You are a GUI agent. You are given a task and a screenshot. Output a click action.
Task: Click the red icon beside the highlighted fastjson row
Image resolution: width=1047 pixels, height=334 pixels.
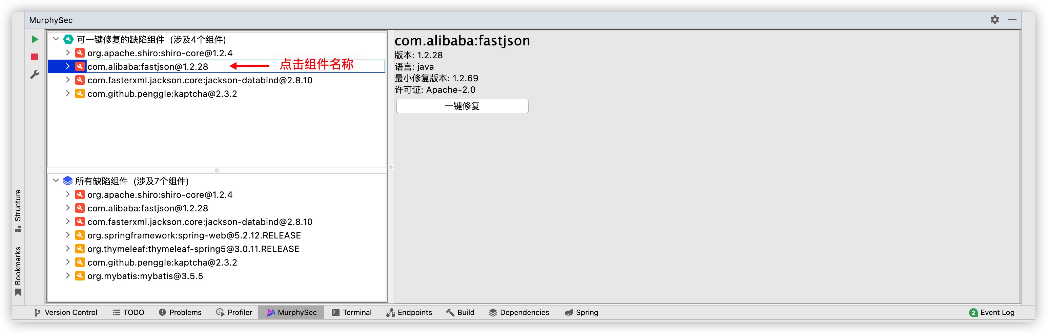pyautogui.click(x=80, y=66)
